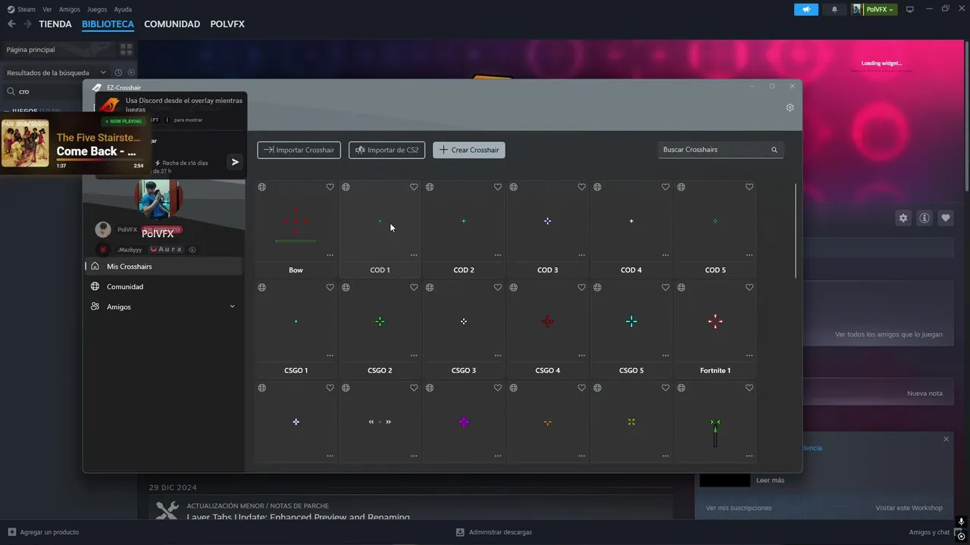
Task: Open the CSGO 5 three-dot options menu
Action: click(665, 356)
